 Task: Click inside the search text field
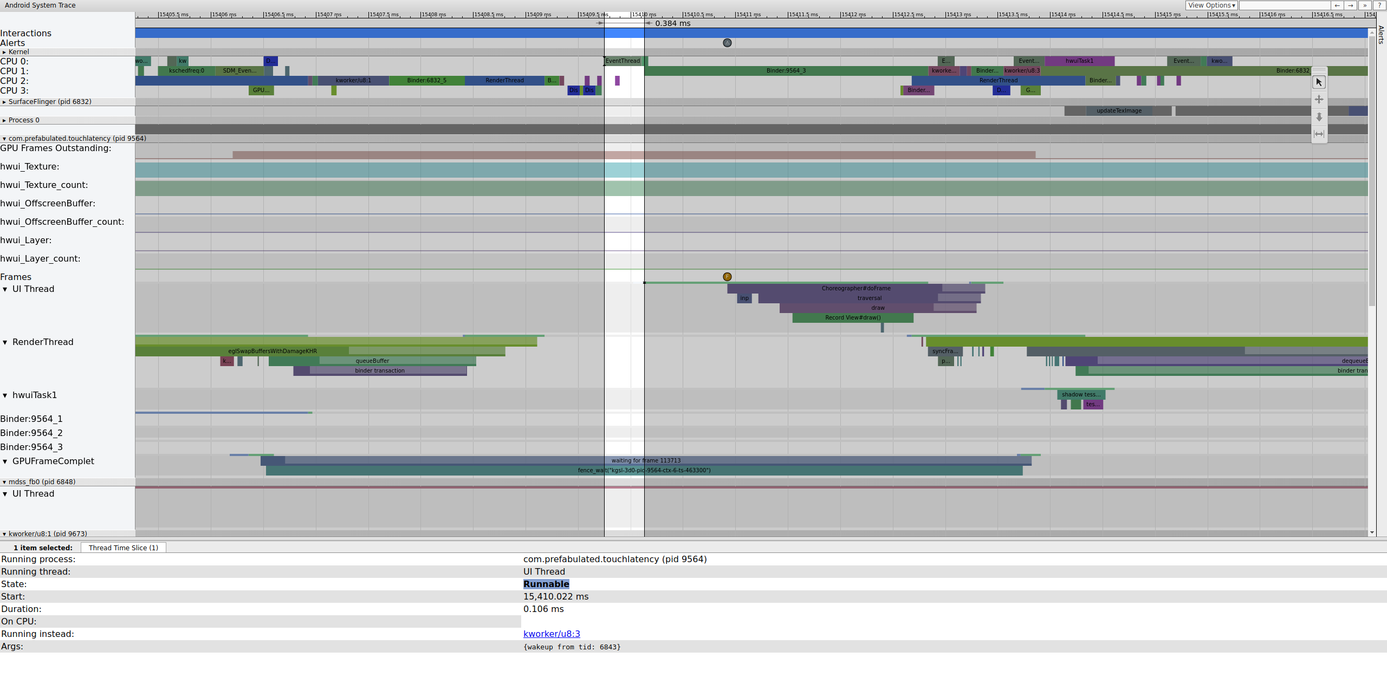(1284, 5)
